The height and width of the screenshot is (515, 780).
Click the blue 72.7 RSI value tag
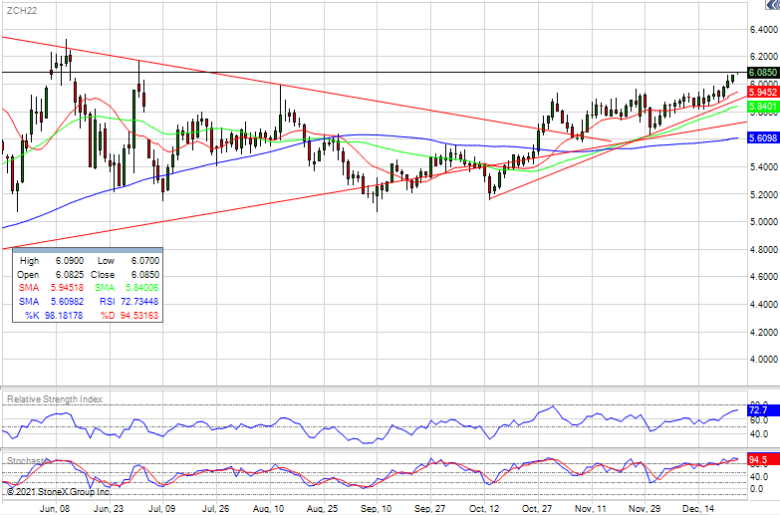click(x=763, y=410)
